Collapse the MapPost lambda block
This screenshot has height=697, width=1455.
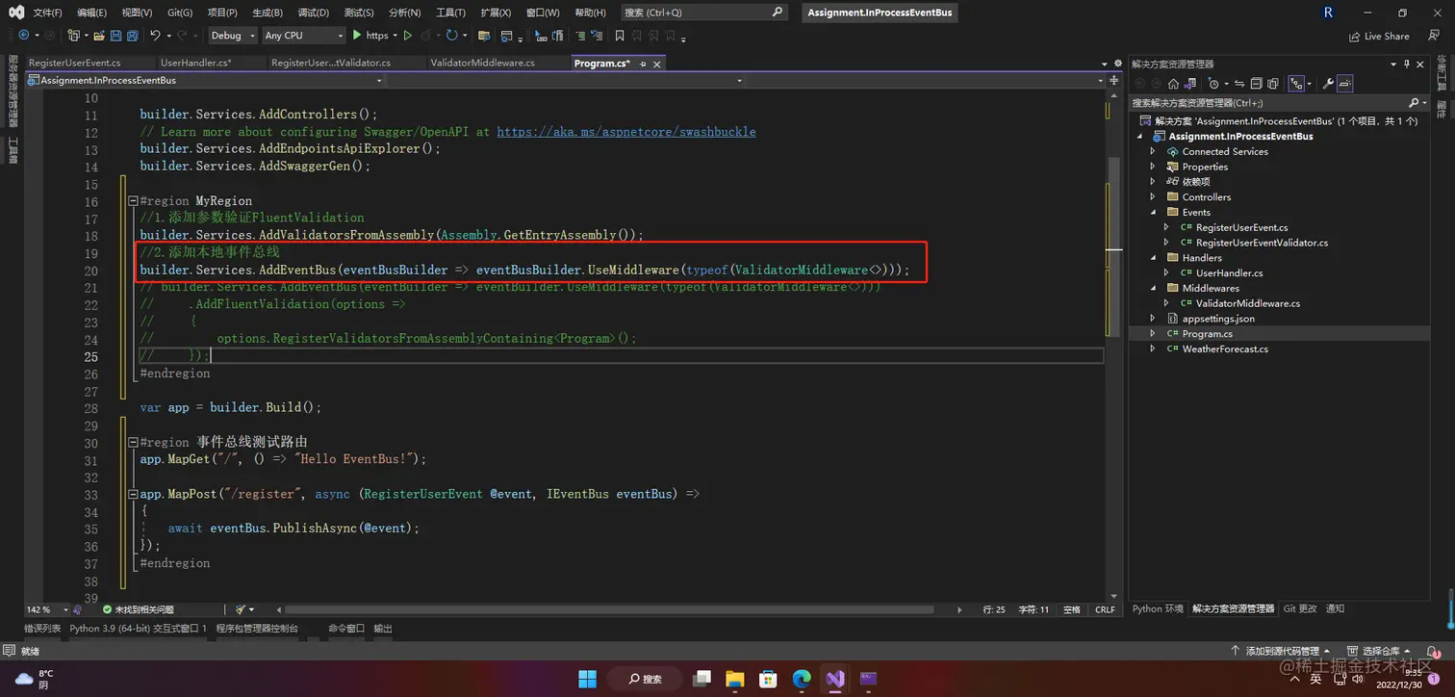click(132, 494)
